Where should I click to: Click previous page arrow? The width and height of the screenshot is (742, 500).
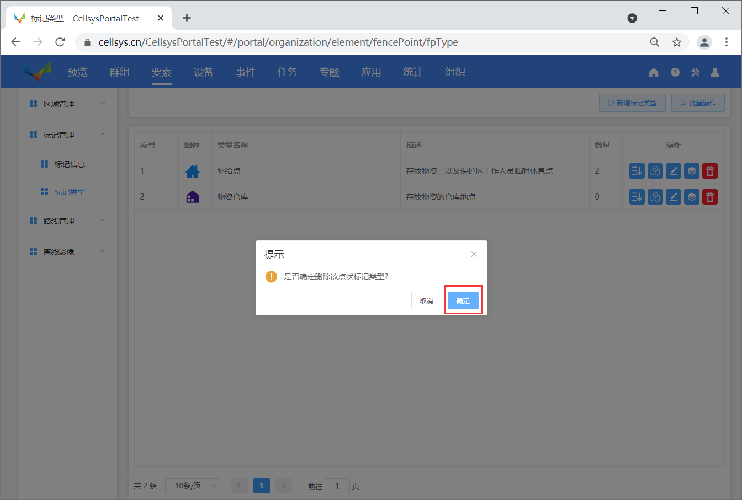pyautogui.click(x=239, y=486)
